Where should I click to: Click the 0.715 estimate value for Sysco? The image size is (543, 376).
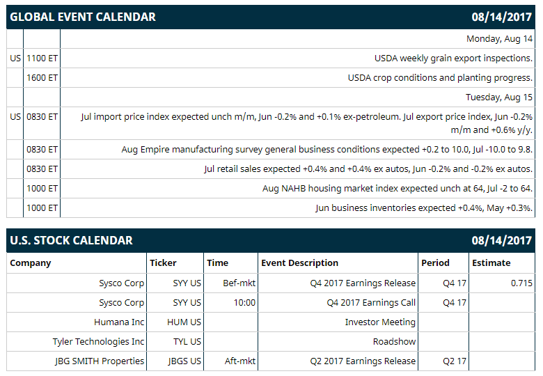point(521,283)
